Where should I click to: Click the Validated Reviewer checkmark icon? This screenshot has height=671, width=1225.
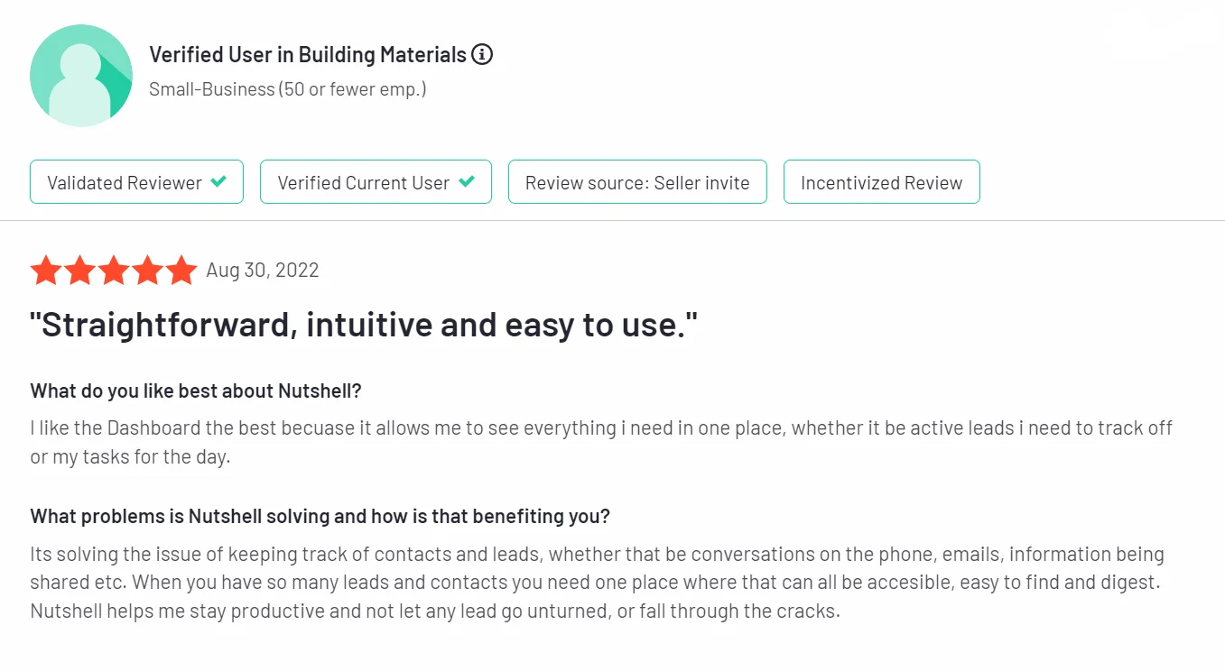tap(218, 182)
